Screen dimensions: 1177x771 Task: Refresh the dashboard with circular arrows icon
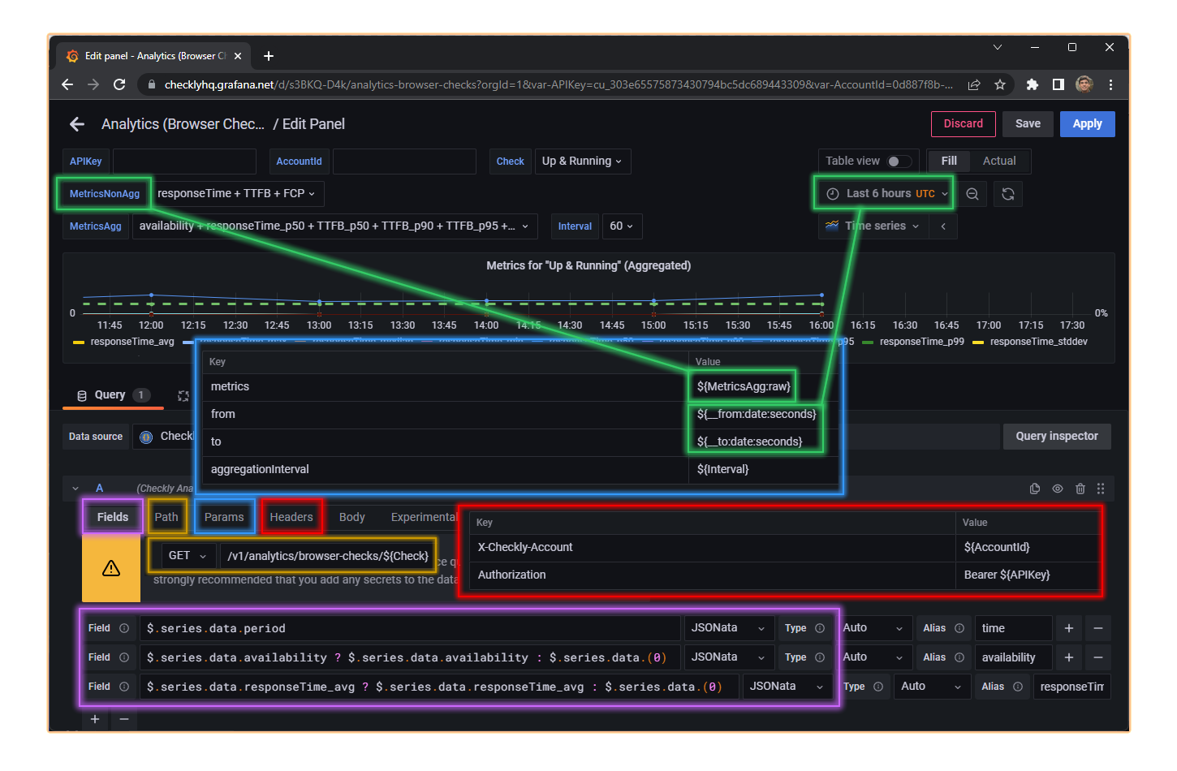pos(1007,193)
